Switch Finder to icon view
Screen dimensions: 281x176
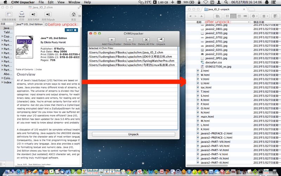click(x=227, y=16)
